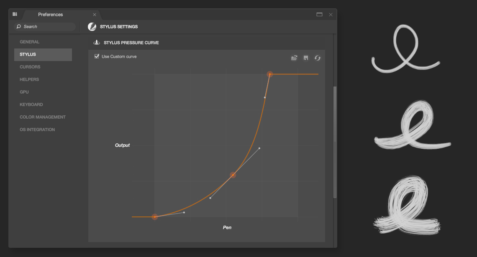Click the Stylus Pressure Curve title

pyautogui.click(x=131, y=43)
